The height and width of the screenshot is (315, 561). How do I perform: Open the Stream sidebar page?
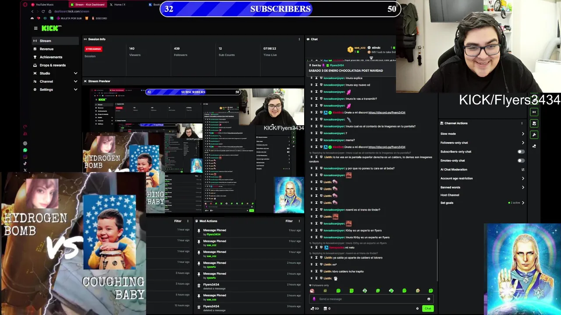pyautogui.click(x=55, y=41)
